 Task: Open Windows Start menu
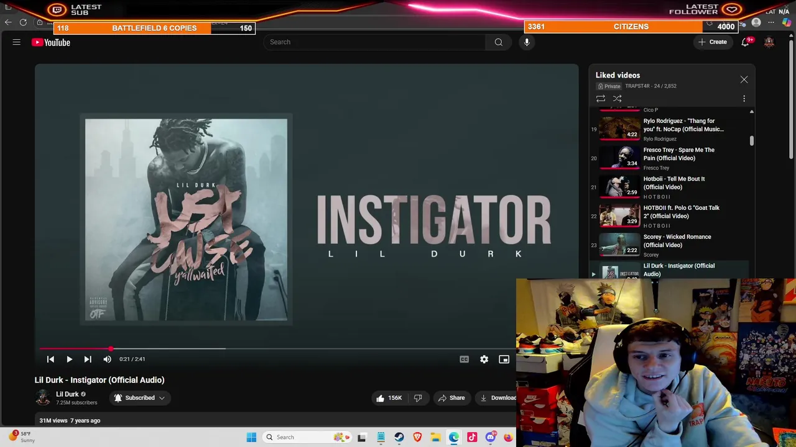click(x=251, y=437)
